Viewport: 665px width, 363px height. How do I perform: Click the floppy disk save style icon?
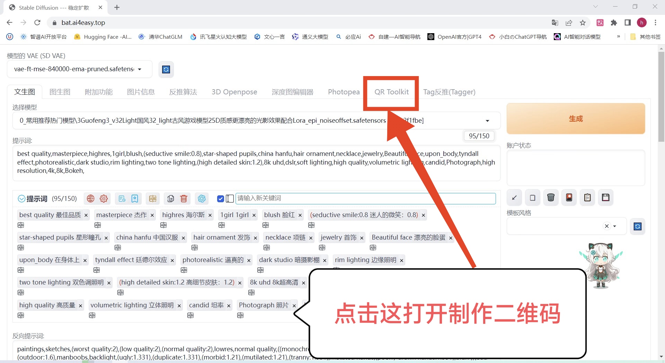click(605, 197)
